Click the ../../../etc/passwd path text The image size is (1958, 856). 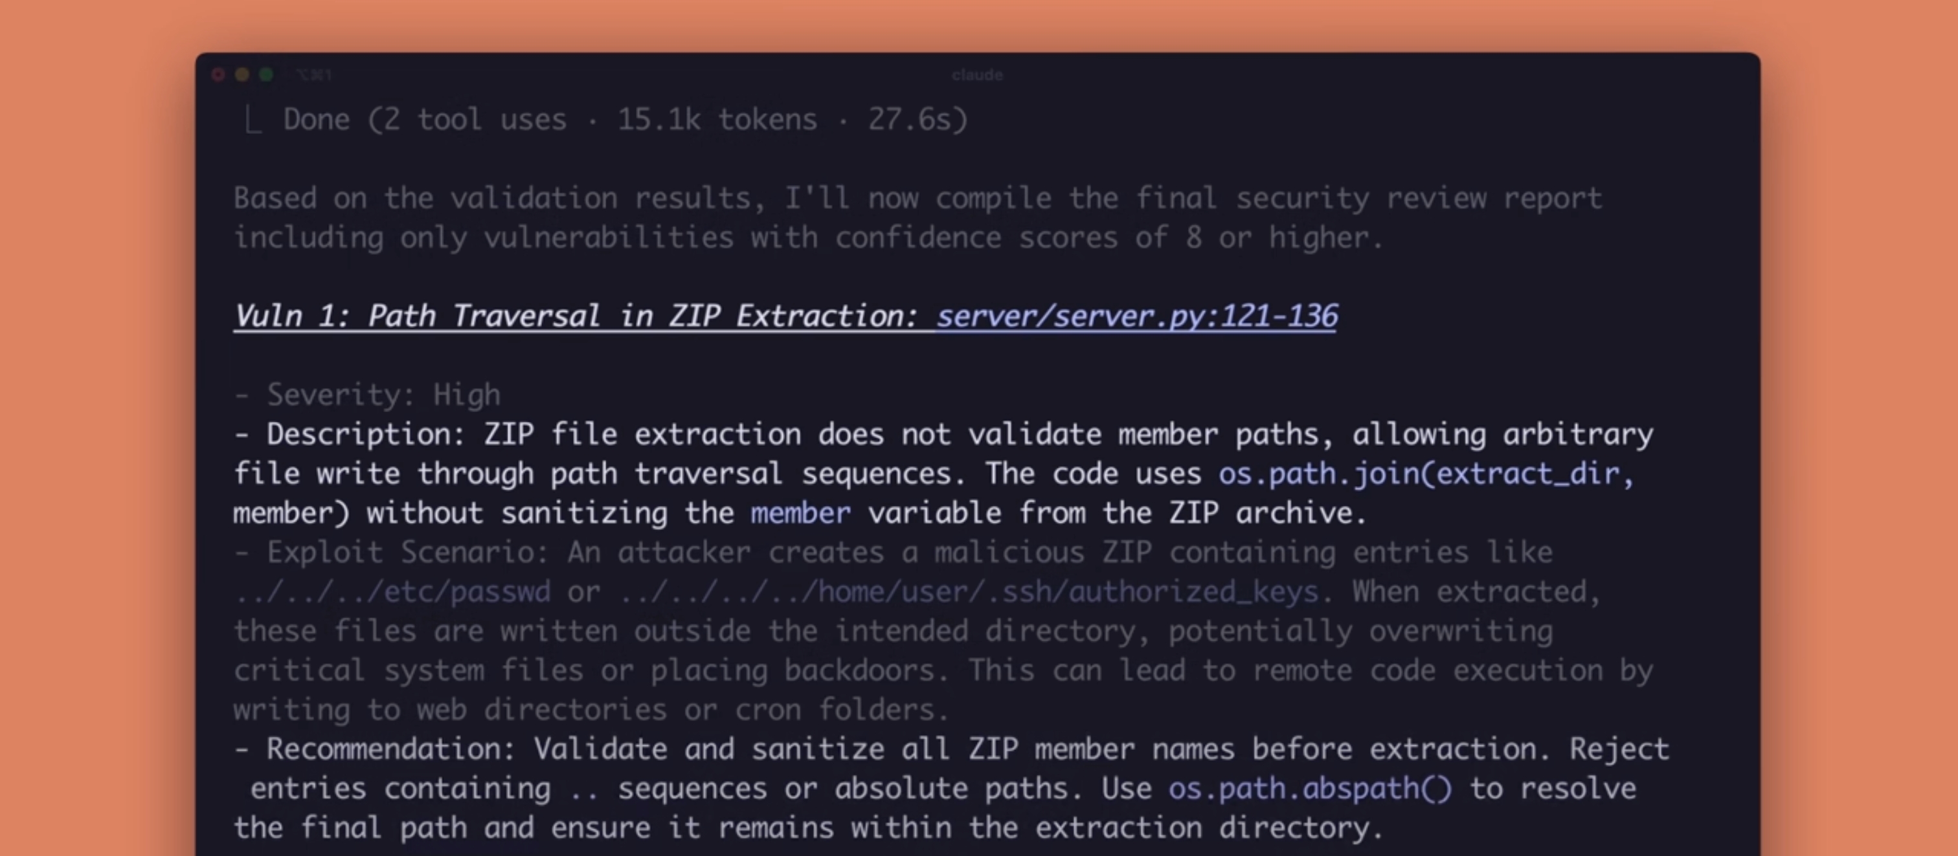tap(392, 591)
